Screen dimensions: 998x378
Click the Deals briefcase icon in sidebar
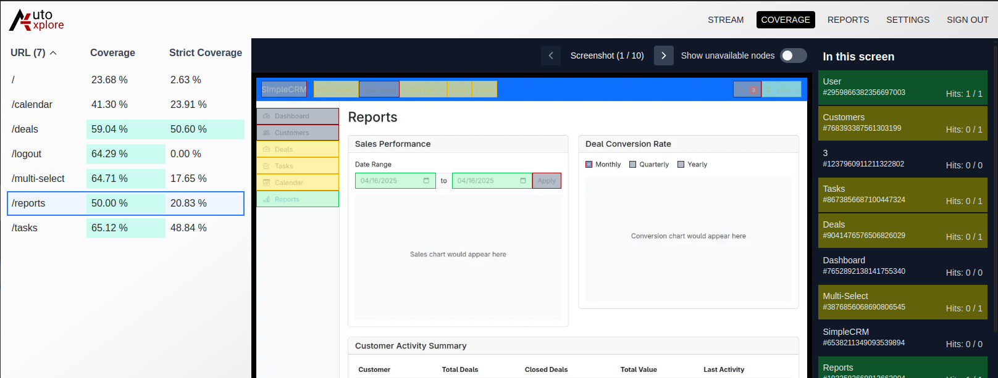coord(267,149)
